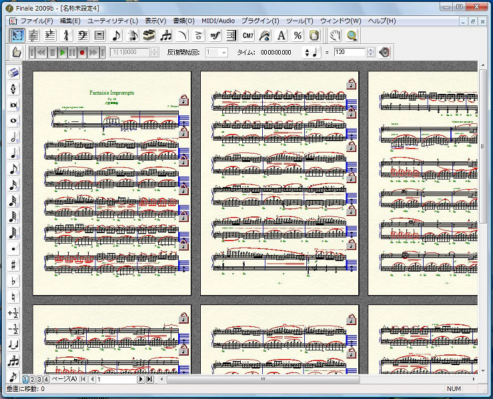Select the HyperScribe tool

(x=149, y=35)
